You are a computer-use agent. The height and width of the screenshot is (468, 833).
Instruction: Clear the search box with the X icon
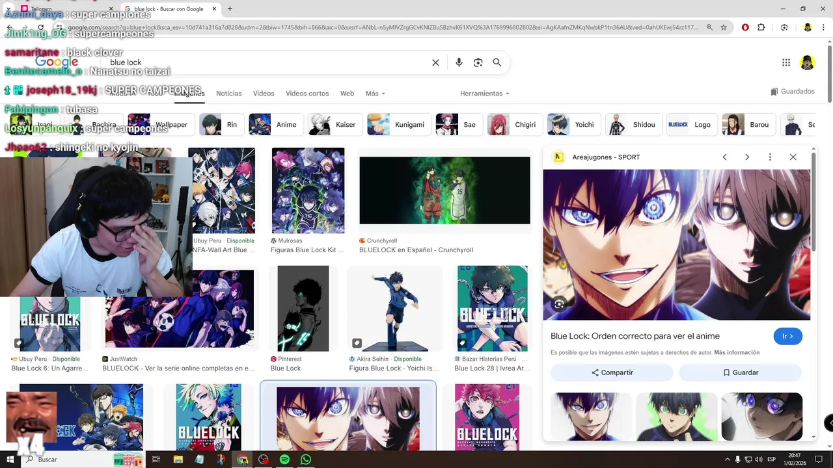[x=435, y=62]
